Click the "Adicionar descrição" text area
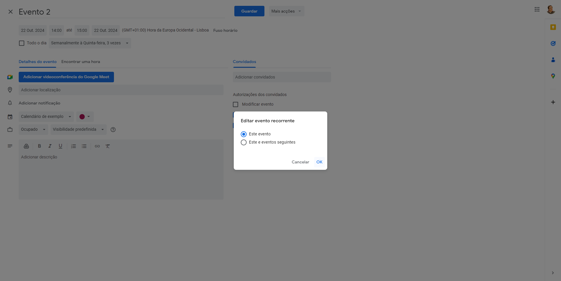This screenshot has height=281, width=561. (121, 176)
